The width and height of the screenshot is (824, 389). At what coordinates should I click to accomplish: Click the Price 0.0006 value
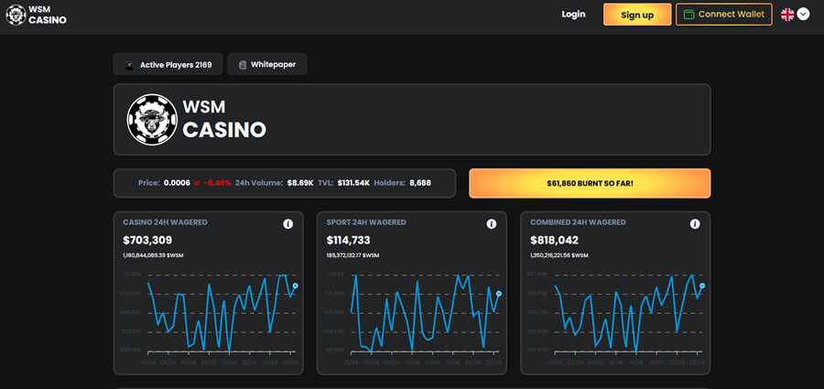pyautogui.click(x=177, y=183)
